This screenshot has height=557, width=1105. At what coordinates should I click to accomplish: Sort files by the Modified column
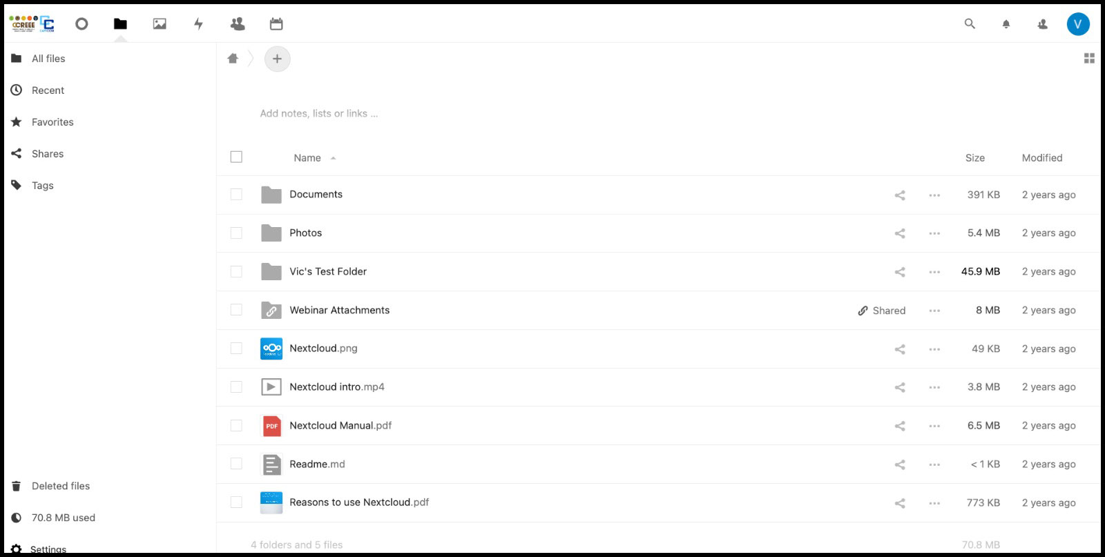pyautogui.click(x=1041, y=158)
